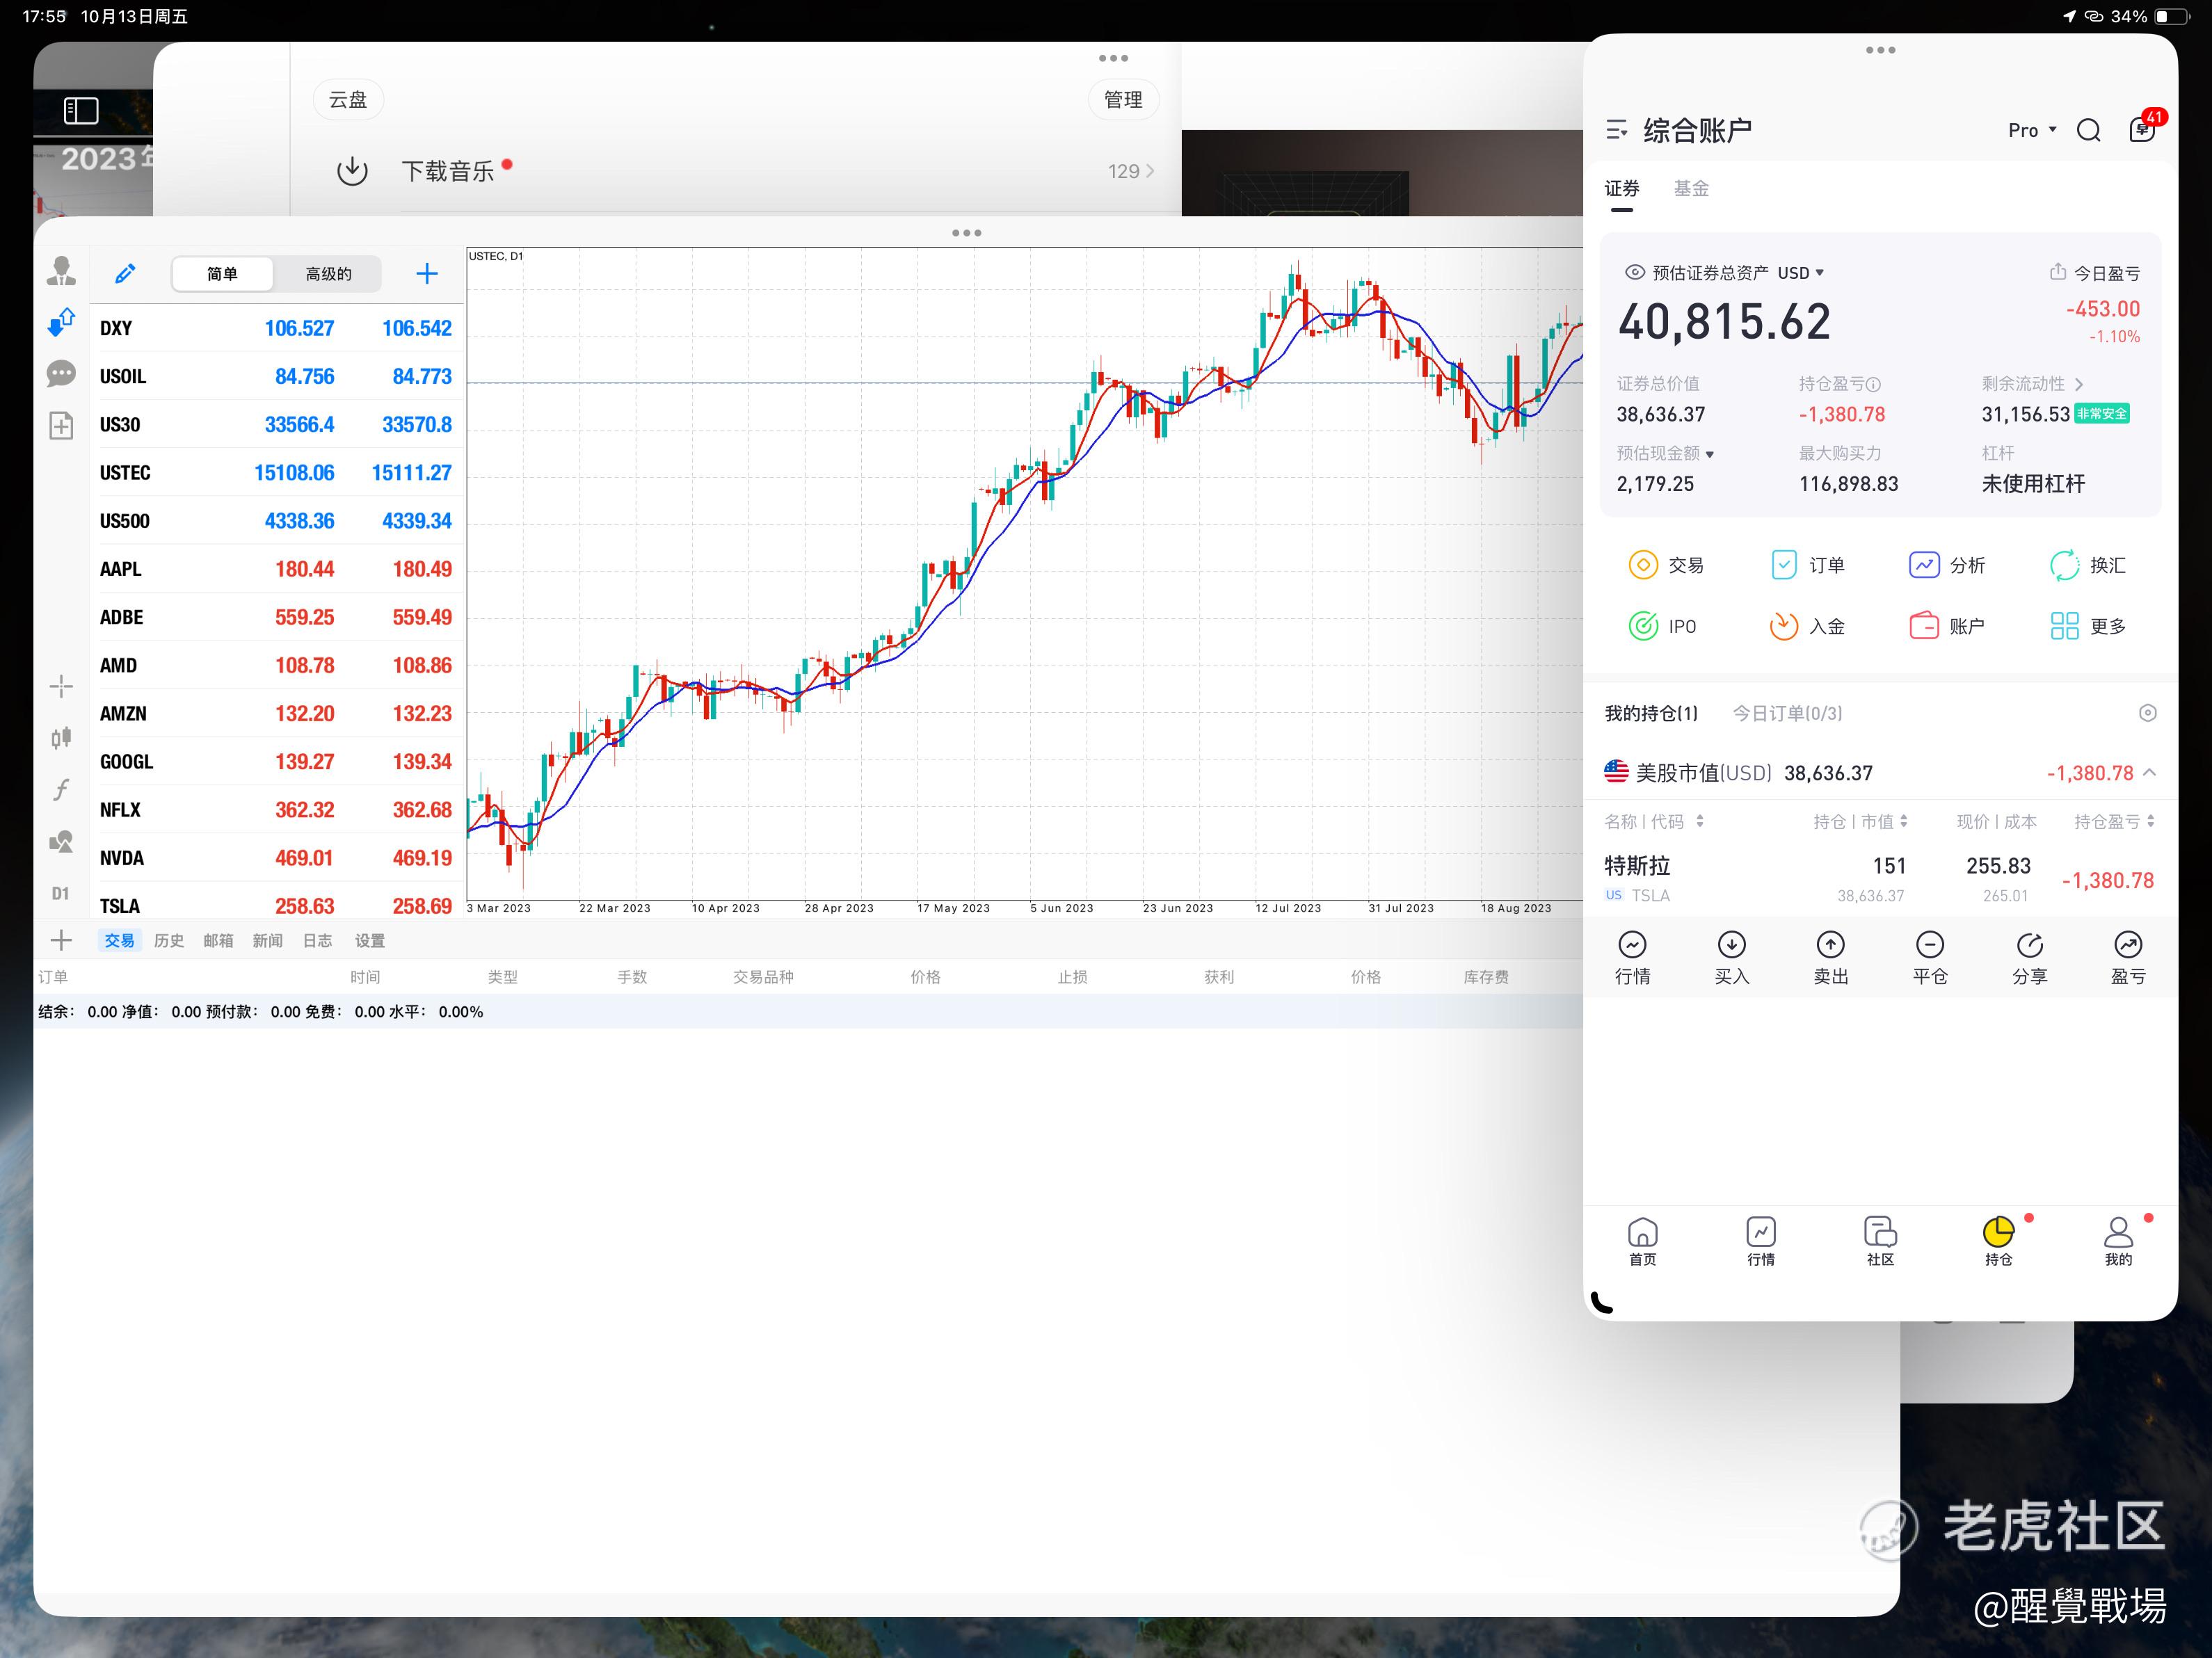Sort holdings by 名称|代码
2212x1658 pixels.
(x=1654, y=821)
